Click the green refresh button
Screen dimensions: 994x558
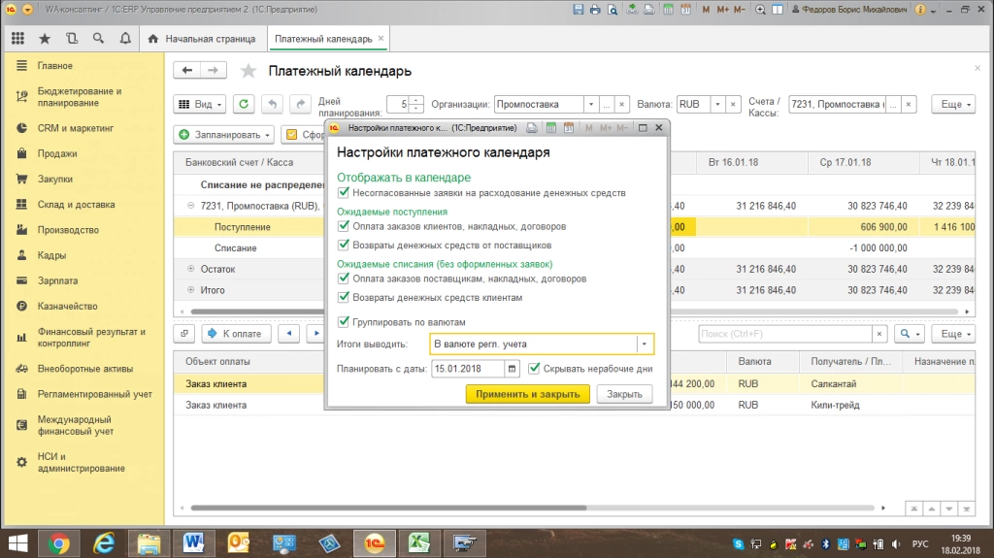pos(244,104)
